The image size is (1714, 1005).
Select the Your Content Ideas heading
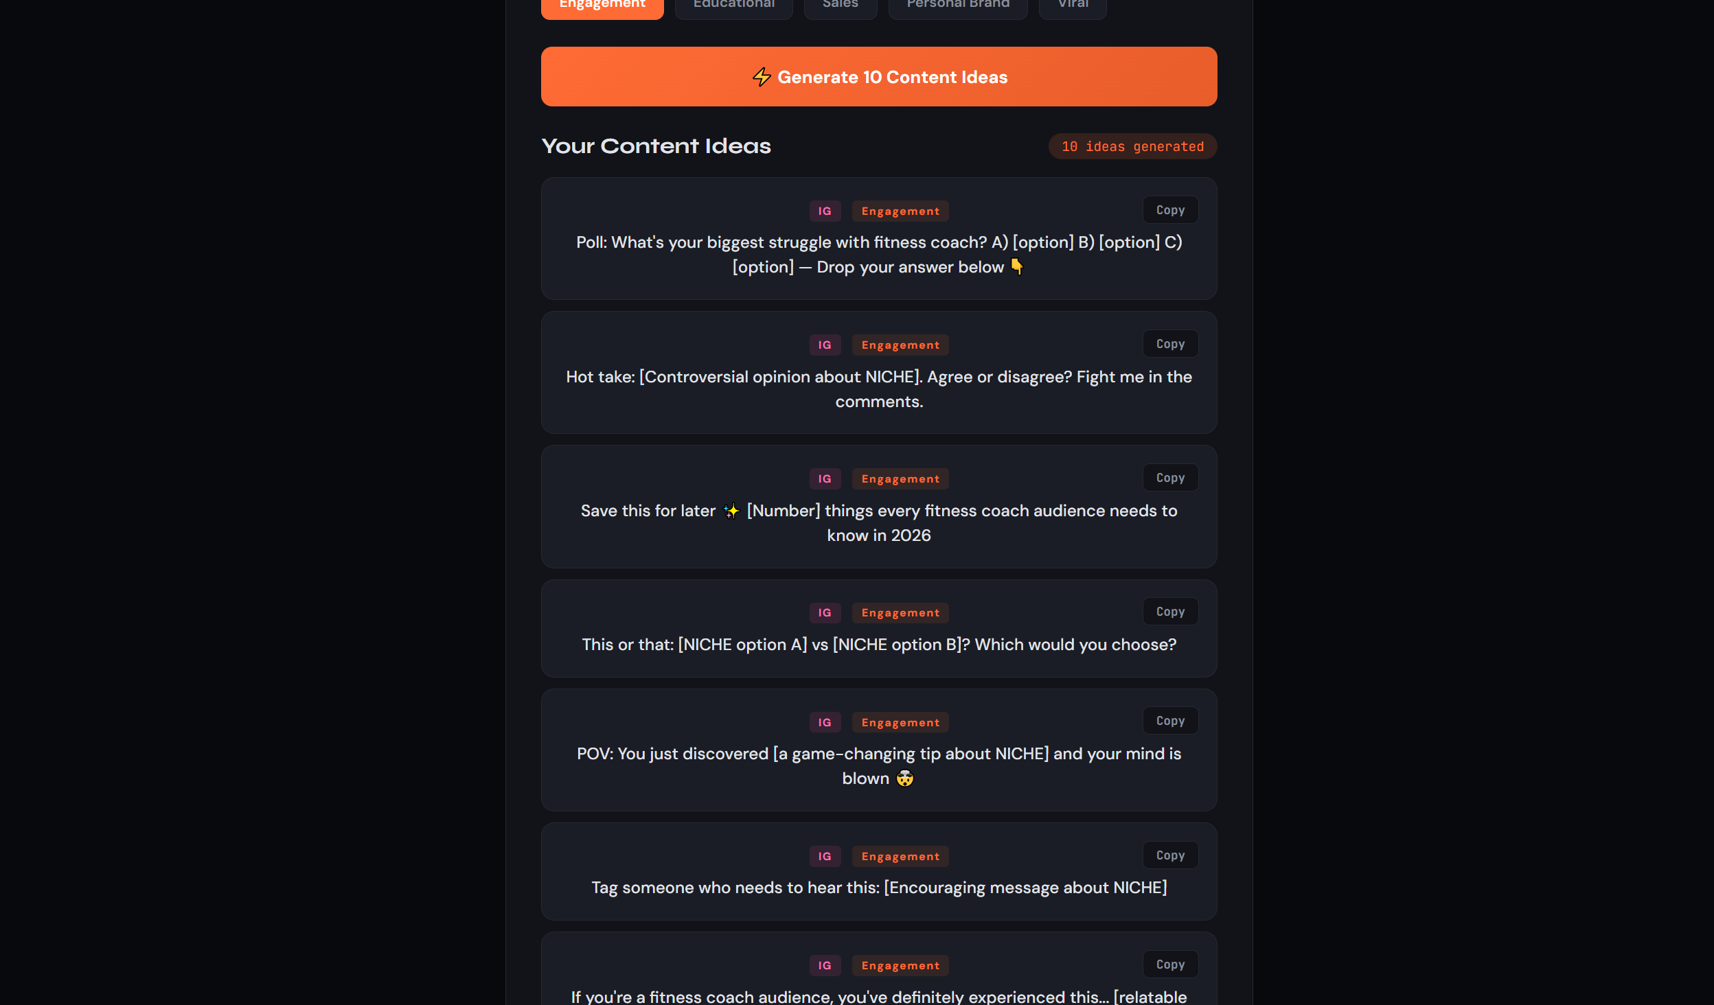coord(656,146)
